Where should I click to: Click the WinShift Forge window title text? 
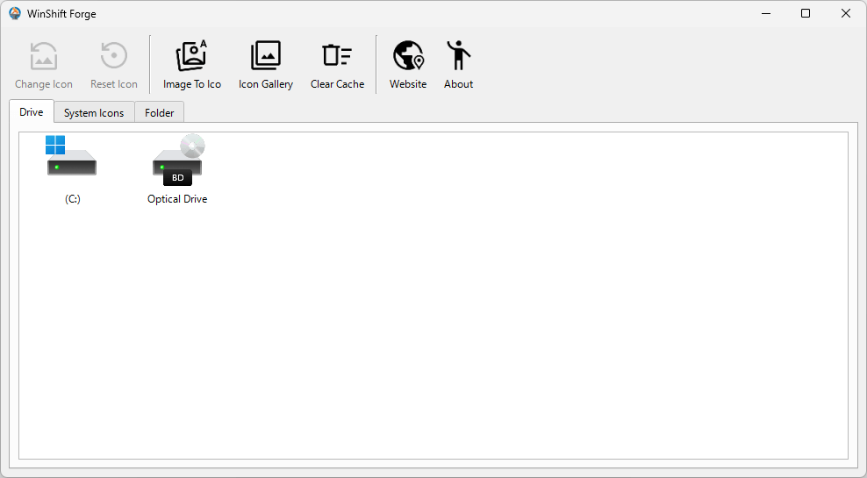(61, 14)
